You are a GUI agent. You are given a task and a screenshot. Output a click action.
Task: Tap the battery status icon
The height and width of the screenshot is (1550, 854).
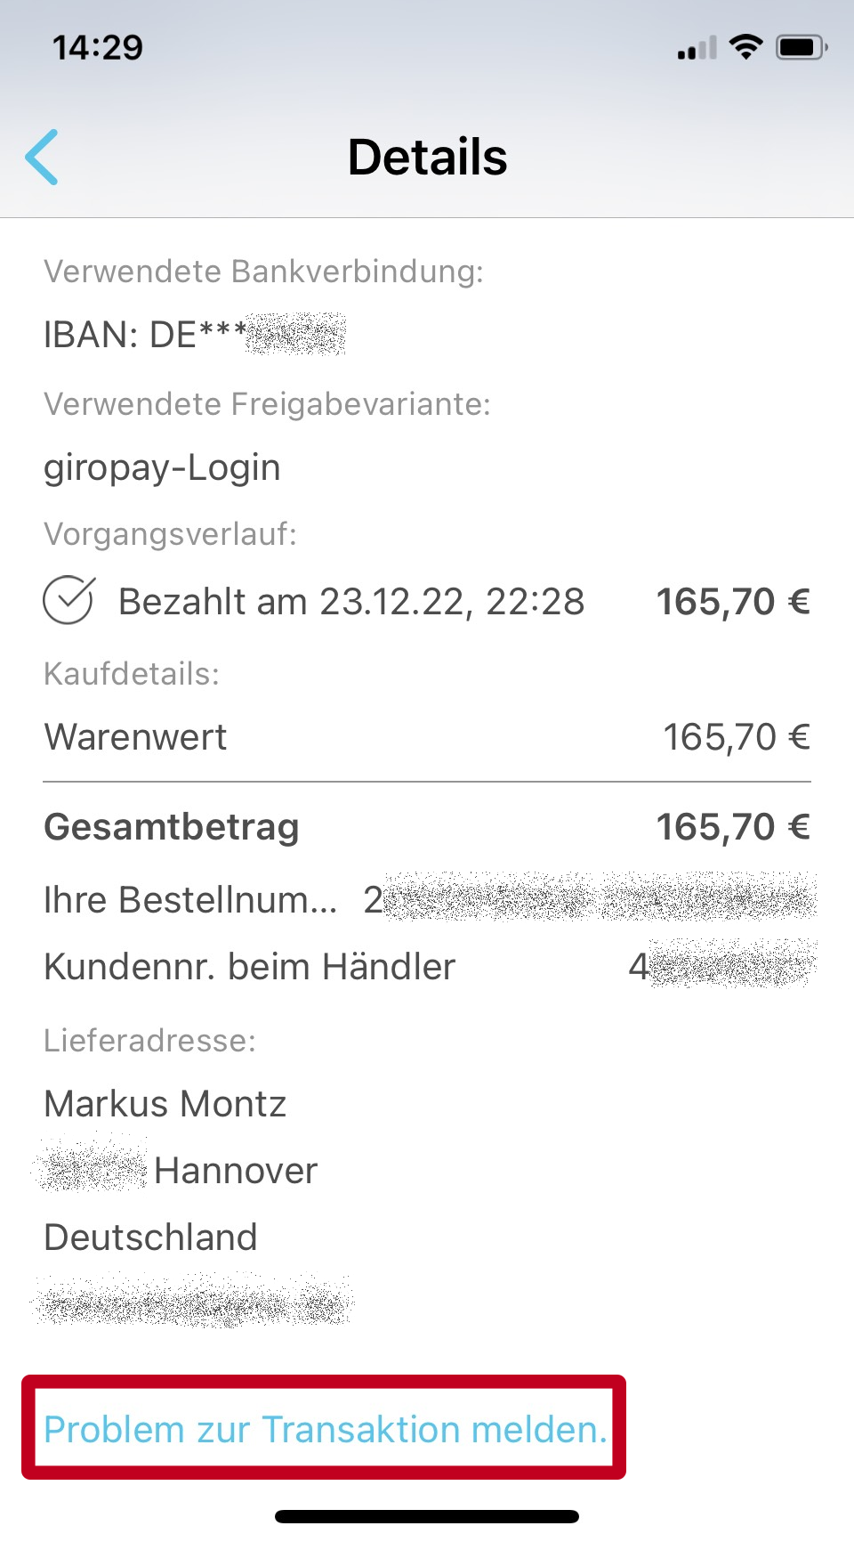coord(802,47)
